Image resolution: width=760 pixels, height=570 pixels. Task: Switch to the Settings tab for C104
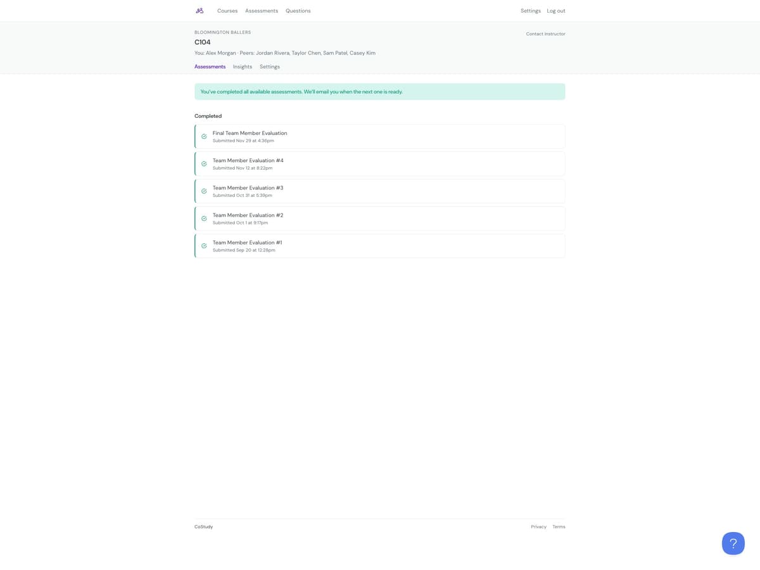click(269, 66)
